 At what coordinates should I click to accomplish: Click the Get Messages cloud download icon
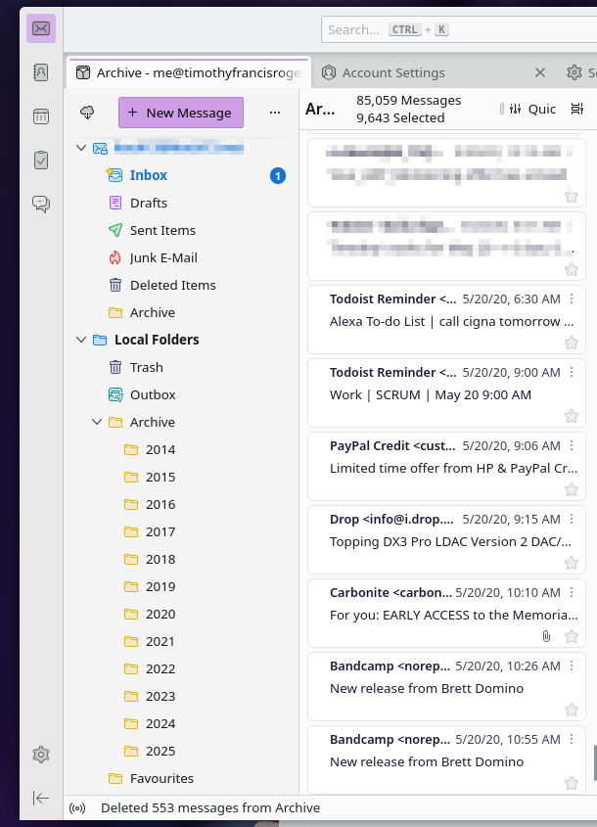point(87,113)
